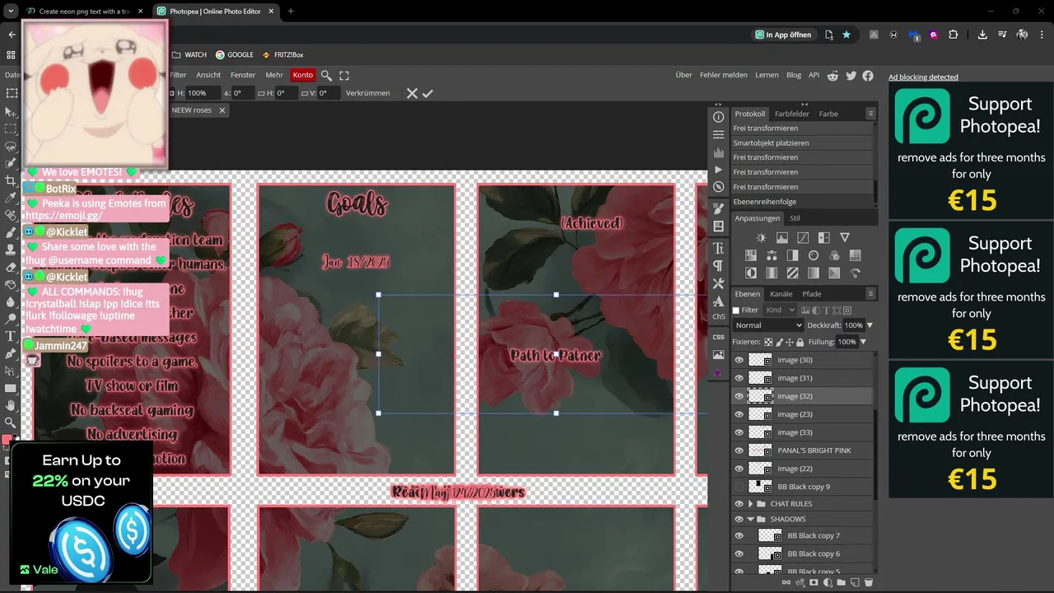Add a new layer via page icon
This screenshot has width=1054, height=593.
856,582
